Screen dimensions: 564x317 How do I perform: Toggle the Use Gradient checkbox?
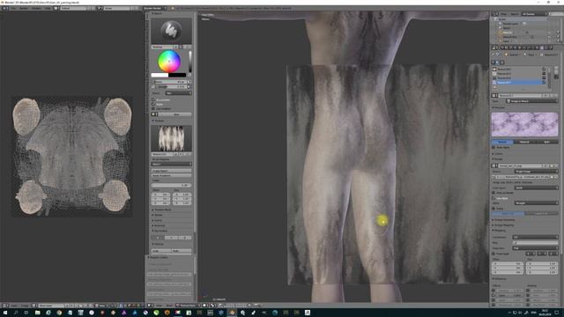pos(153,108)
